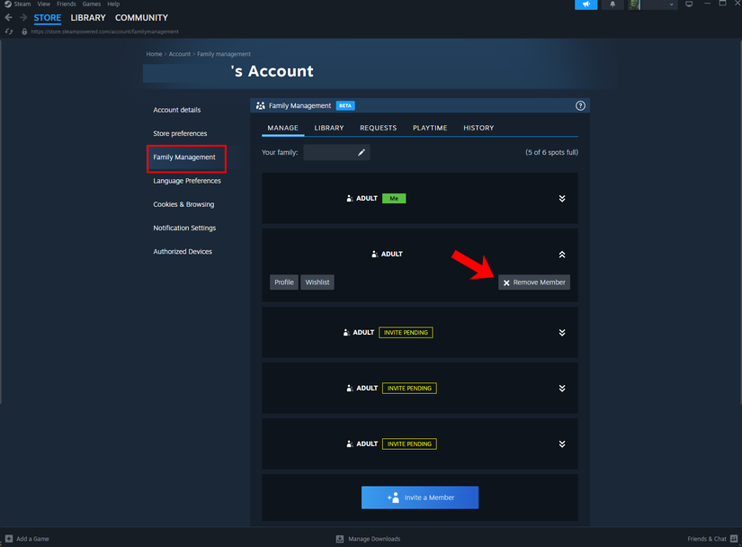The width and height of the screenshot is (742, 547).
Task: Open Family Management help question mark
Action: (x=580, y=105)
